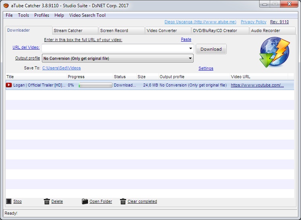Open the Settings link
301x220 pixels.
206,68
